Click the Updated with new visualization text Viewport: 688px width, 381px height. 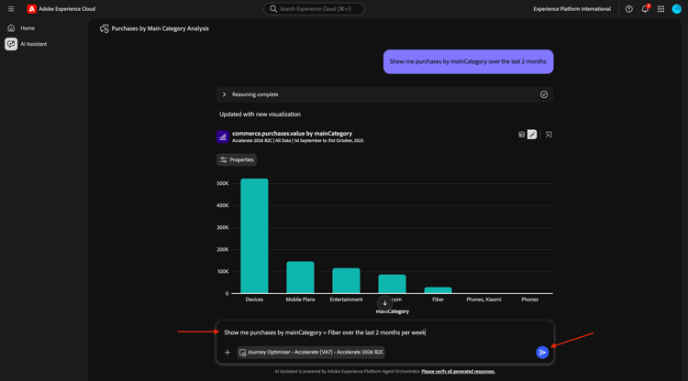pyautogui.click(x=260, y=114)
